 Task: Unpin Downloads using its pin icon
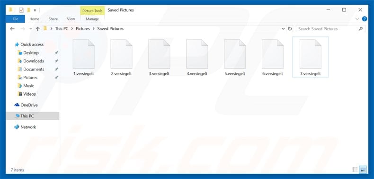[56, 61]
